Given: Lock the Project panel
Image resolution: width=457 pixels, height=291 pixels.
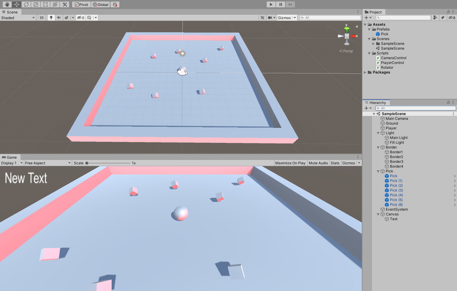Looking at the screenshot, I should [x=448, y=12].
